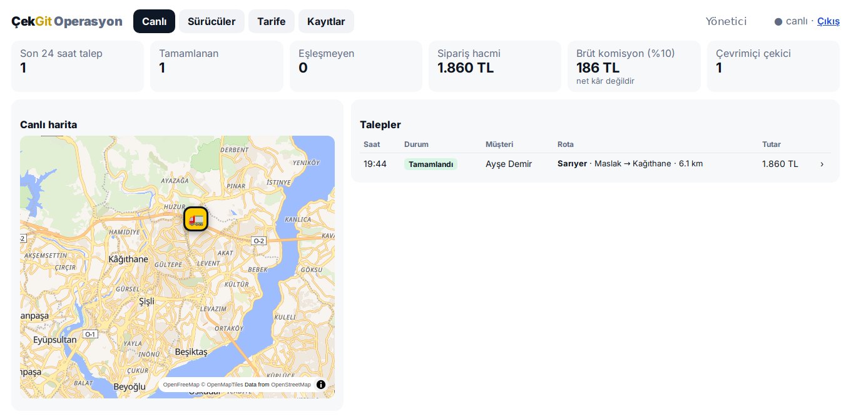Screen dimensions: 851x419
Task: Click the canlı status indicator dot
Action: 778,22
